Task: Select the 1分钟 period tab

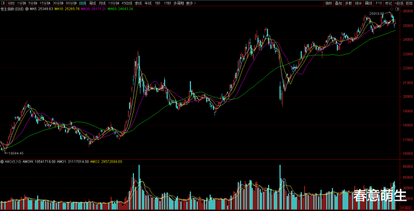Action: [x=21, y=3]
